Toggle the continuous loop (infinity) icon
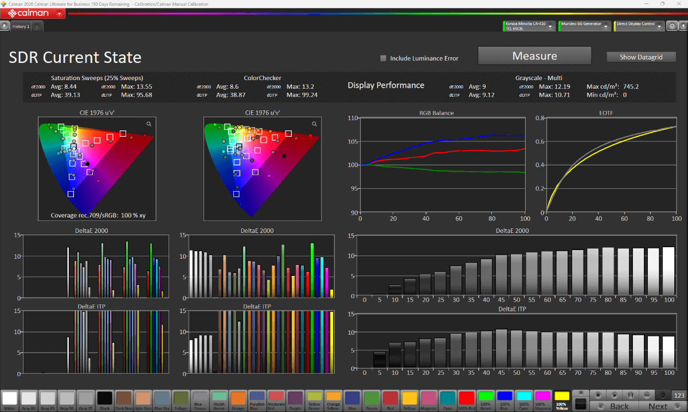This screenshot has height=412, width=688. [x=647, y=395]
